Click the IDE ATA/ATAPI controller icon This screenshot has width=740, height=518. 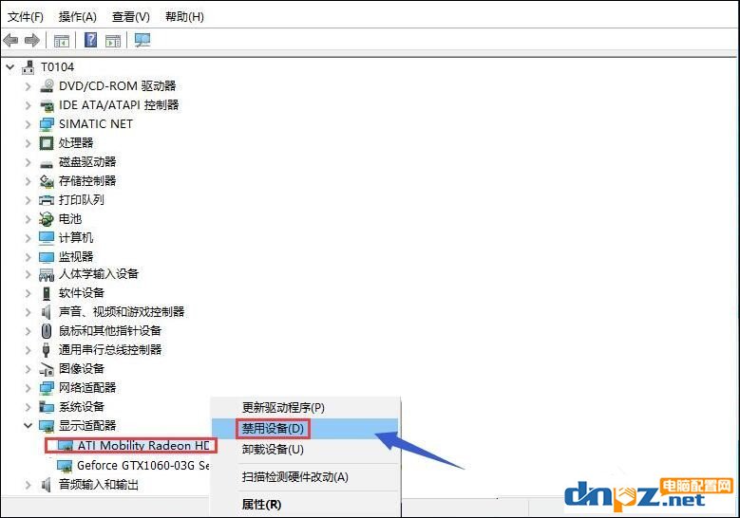click(47, 105)
